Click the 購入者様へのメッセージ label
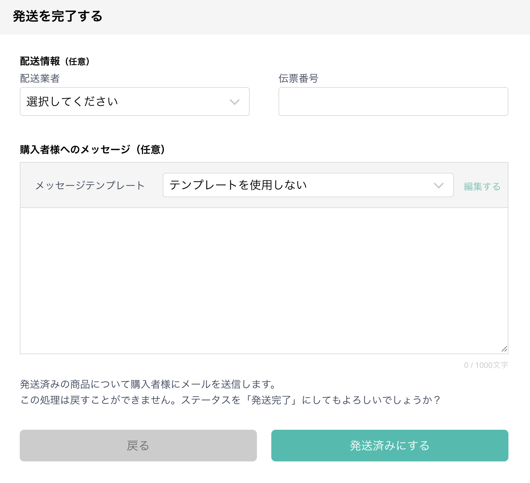Image resolution: width=530 pixels, height=483 pixels. coord(93,149)
